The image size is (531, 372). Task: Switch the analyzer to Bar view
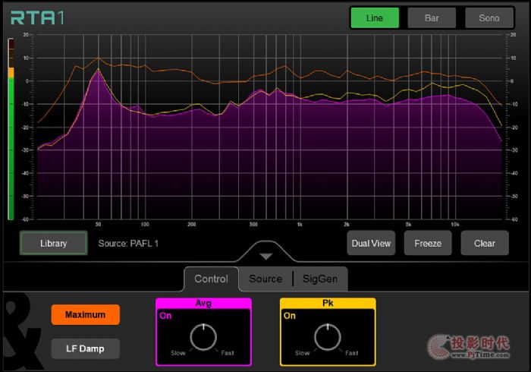coord(432,17)
